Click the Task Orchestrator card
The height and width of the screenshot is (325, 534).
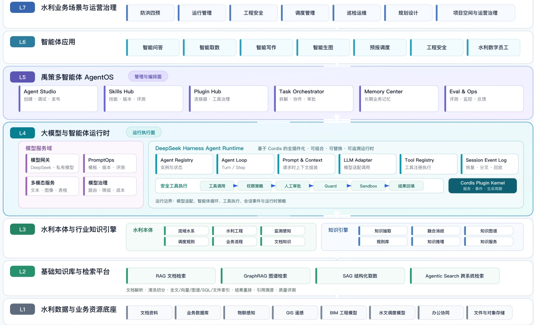314,99
